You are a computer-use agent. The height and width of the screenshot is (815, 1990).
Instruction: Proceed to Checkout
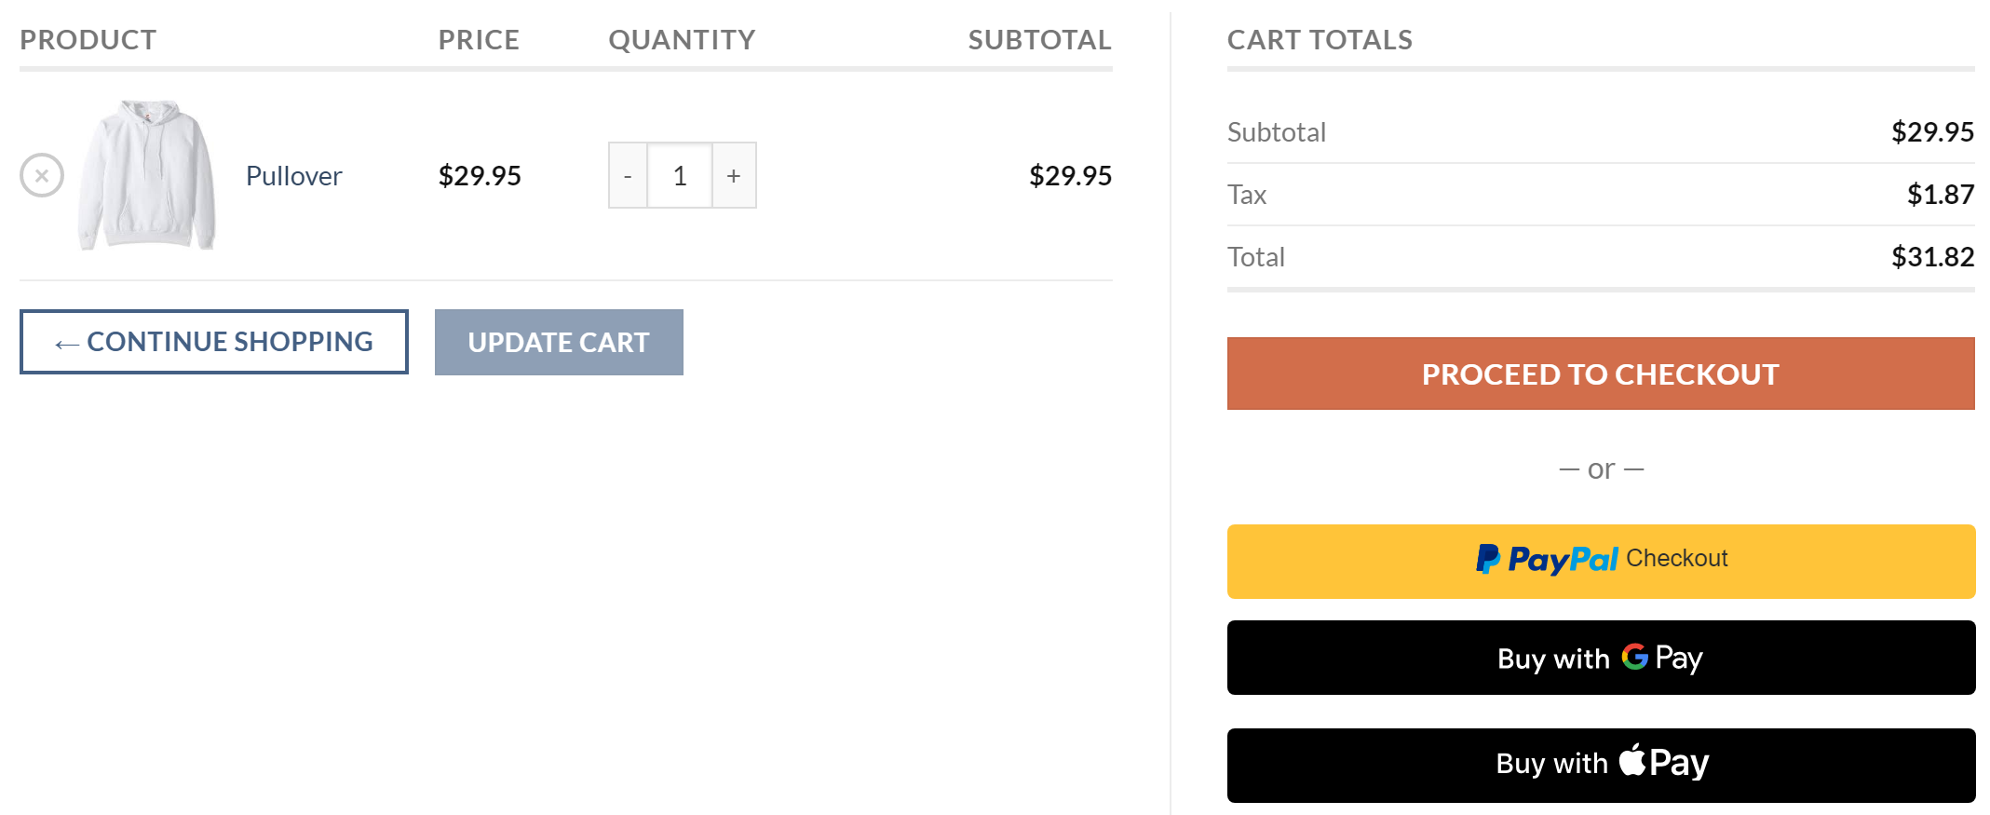pos(1601,374)
